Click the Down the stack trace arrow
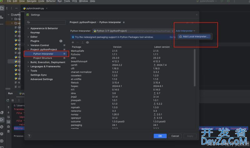Screen dimensions: 250x148 [8, 112]
